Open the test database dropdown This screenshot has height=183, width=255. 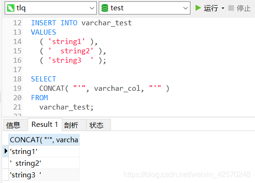point(185,8)
